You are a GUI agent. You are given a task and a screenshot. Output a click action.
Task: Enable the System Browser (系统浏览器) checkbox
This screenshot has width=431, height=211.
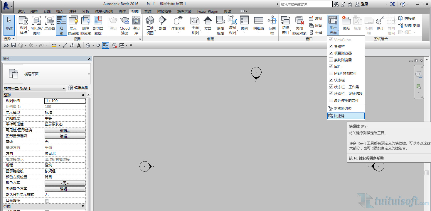click(331, 60)
